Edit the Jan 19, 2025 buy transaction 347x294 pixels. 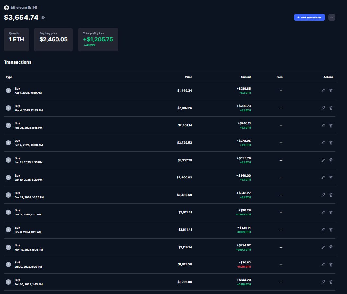(323, 178)
